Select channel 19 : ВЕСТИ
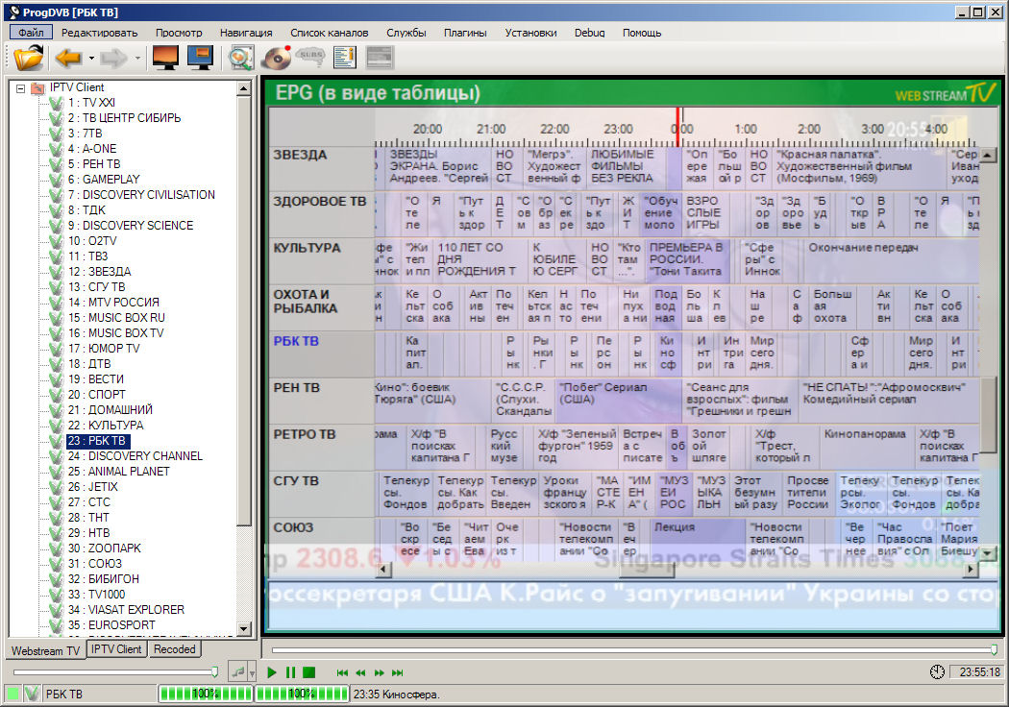Viewport: 1009px width, 707px height. [x=95, y=378]
